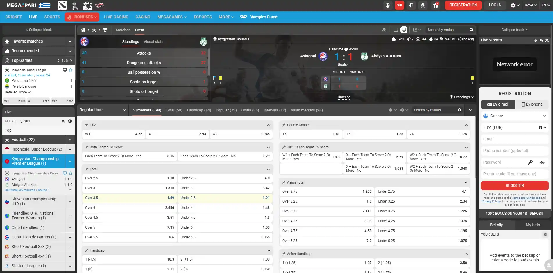Screen dimensions: 553x273
Task: Open the ESPORTS menu item
Action: coord(203,17)
